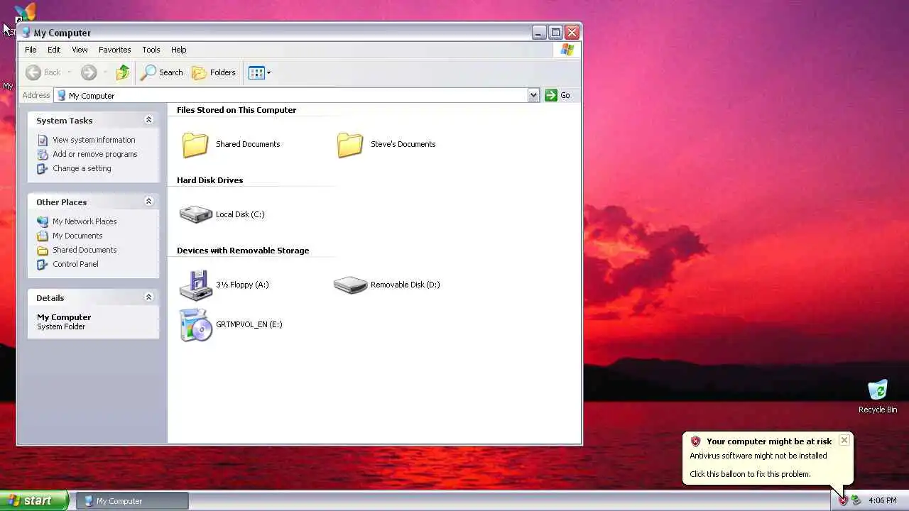Viewport: 909px width, 511px height.
Task: Expand the Address bar dropdown
Action: (533, 95)
